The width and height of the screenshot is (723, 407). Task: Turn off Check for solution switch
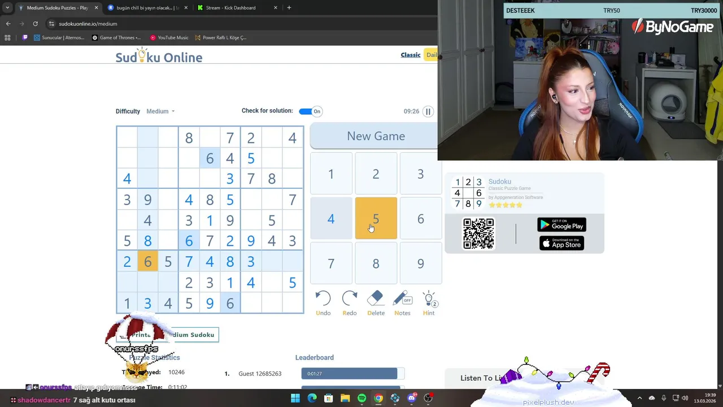(x=310, y=111)
